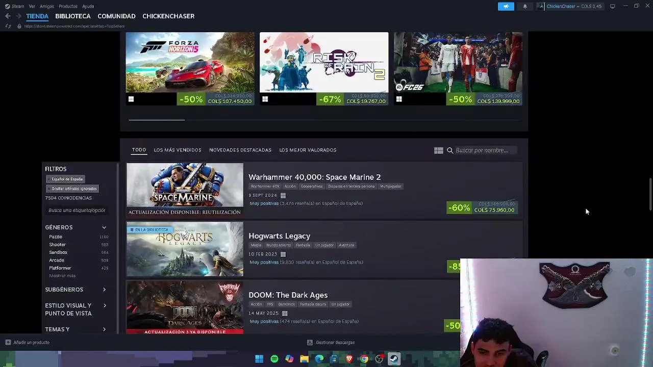Image resolution: width=653 pixels, height=367 pixels.
Task: Click Windows platform icon on FC26 card
Action: [399, 99]
